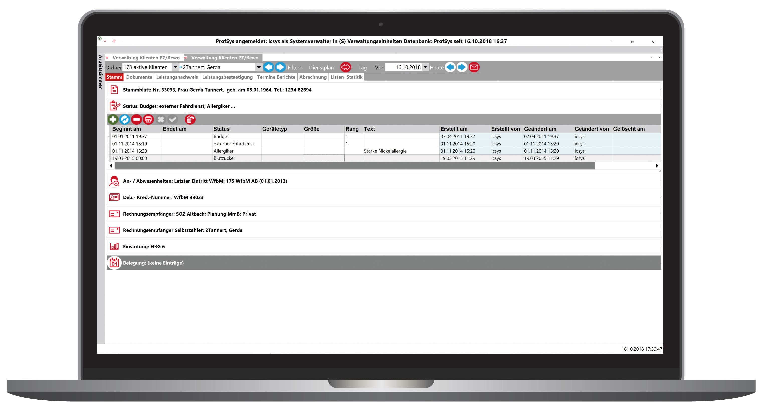Image resolution: width=769 pixels, height=408 pixels.
Task: Click the scrollbar left arrow of status table
Action: (111, 166)
